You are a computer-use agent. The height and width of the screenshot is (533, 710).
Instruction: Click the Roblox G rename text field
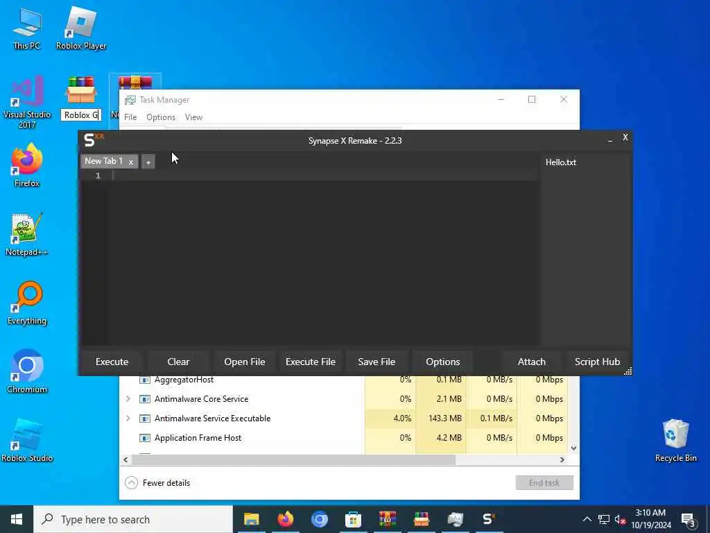(81, 115)
